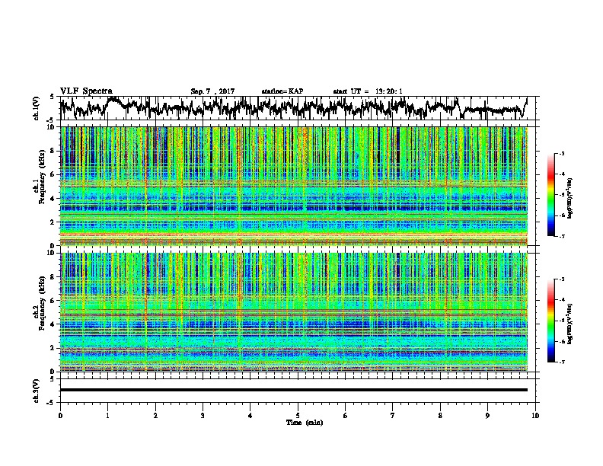Viewport: 603px width, 466px height.
Task: Click time-axis tick label "0"
Action: point(60,416)
